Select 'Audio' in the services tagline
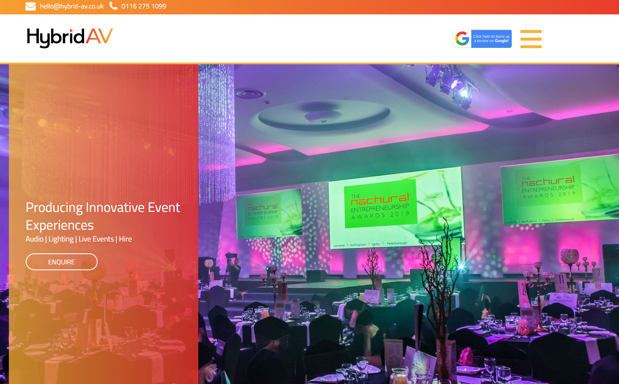This screenshot has width=619, height=384. [34, 239]
